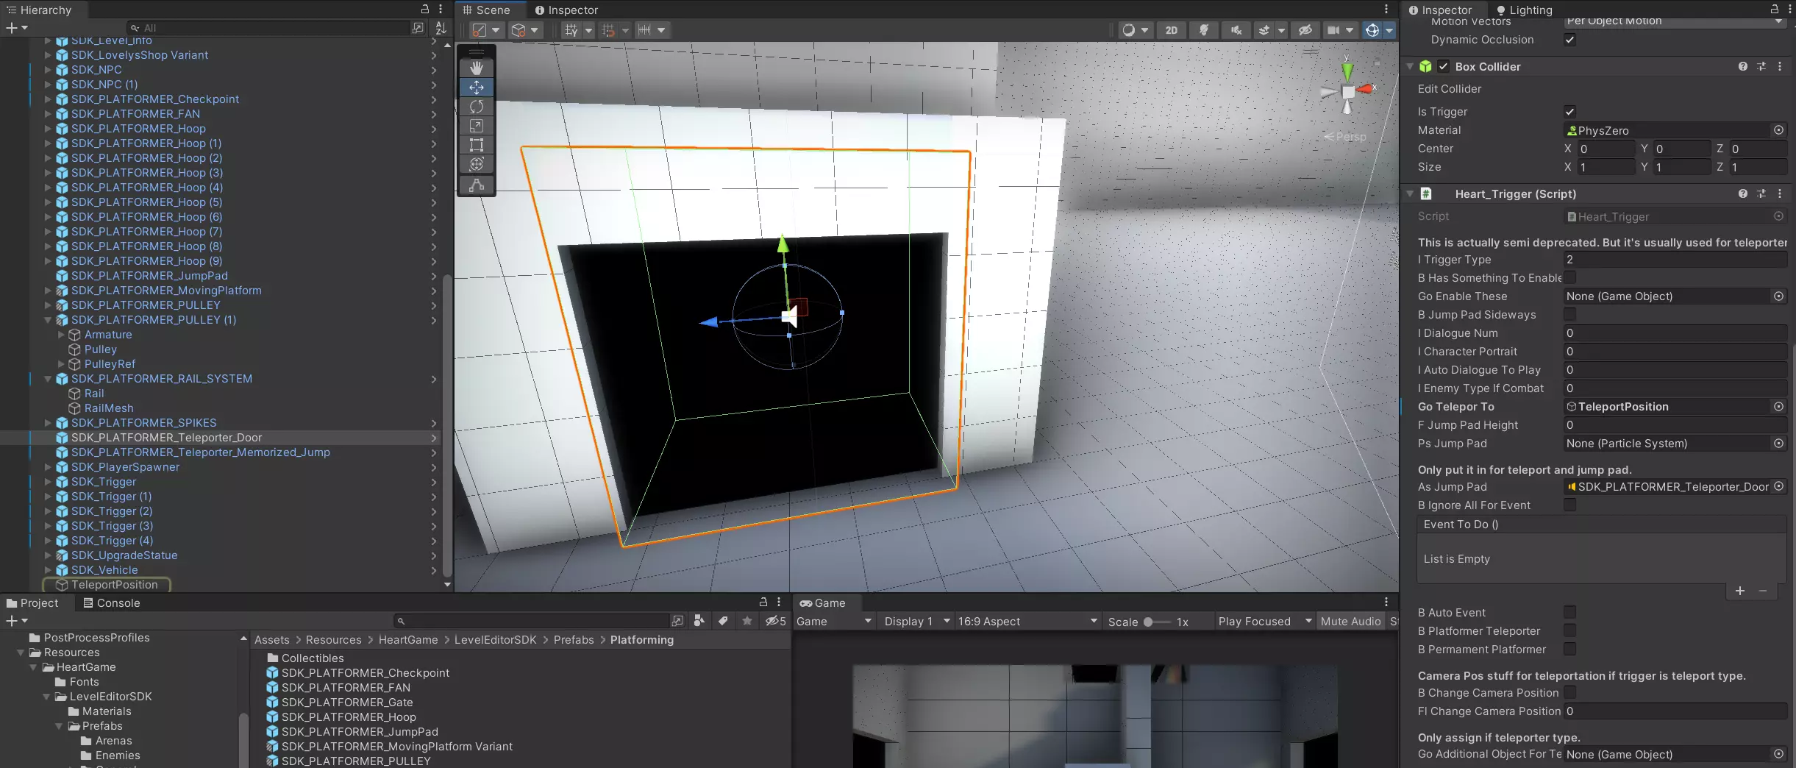Viewport: 1796px width, 768px height.
Task: Click Mute Audio button in Game view
Action: 1350,622
